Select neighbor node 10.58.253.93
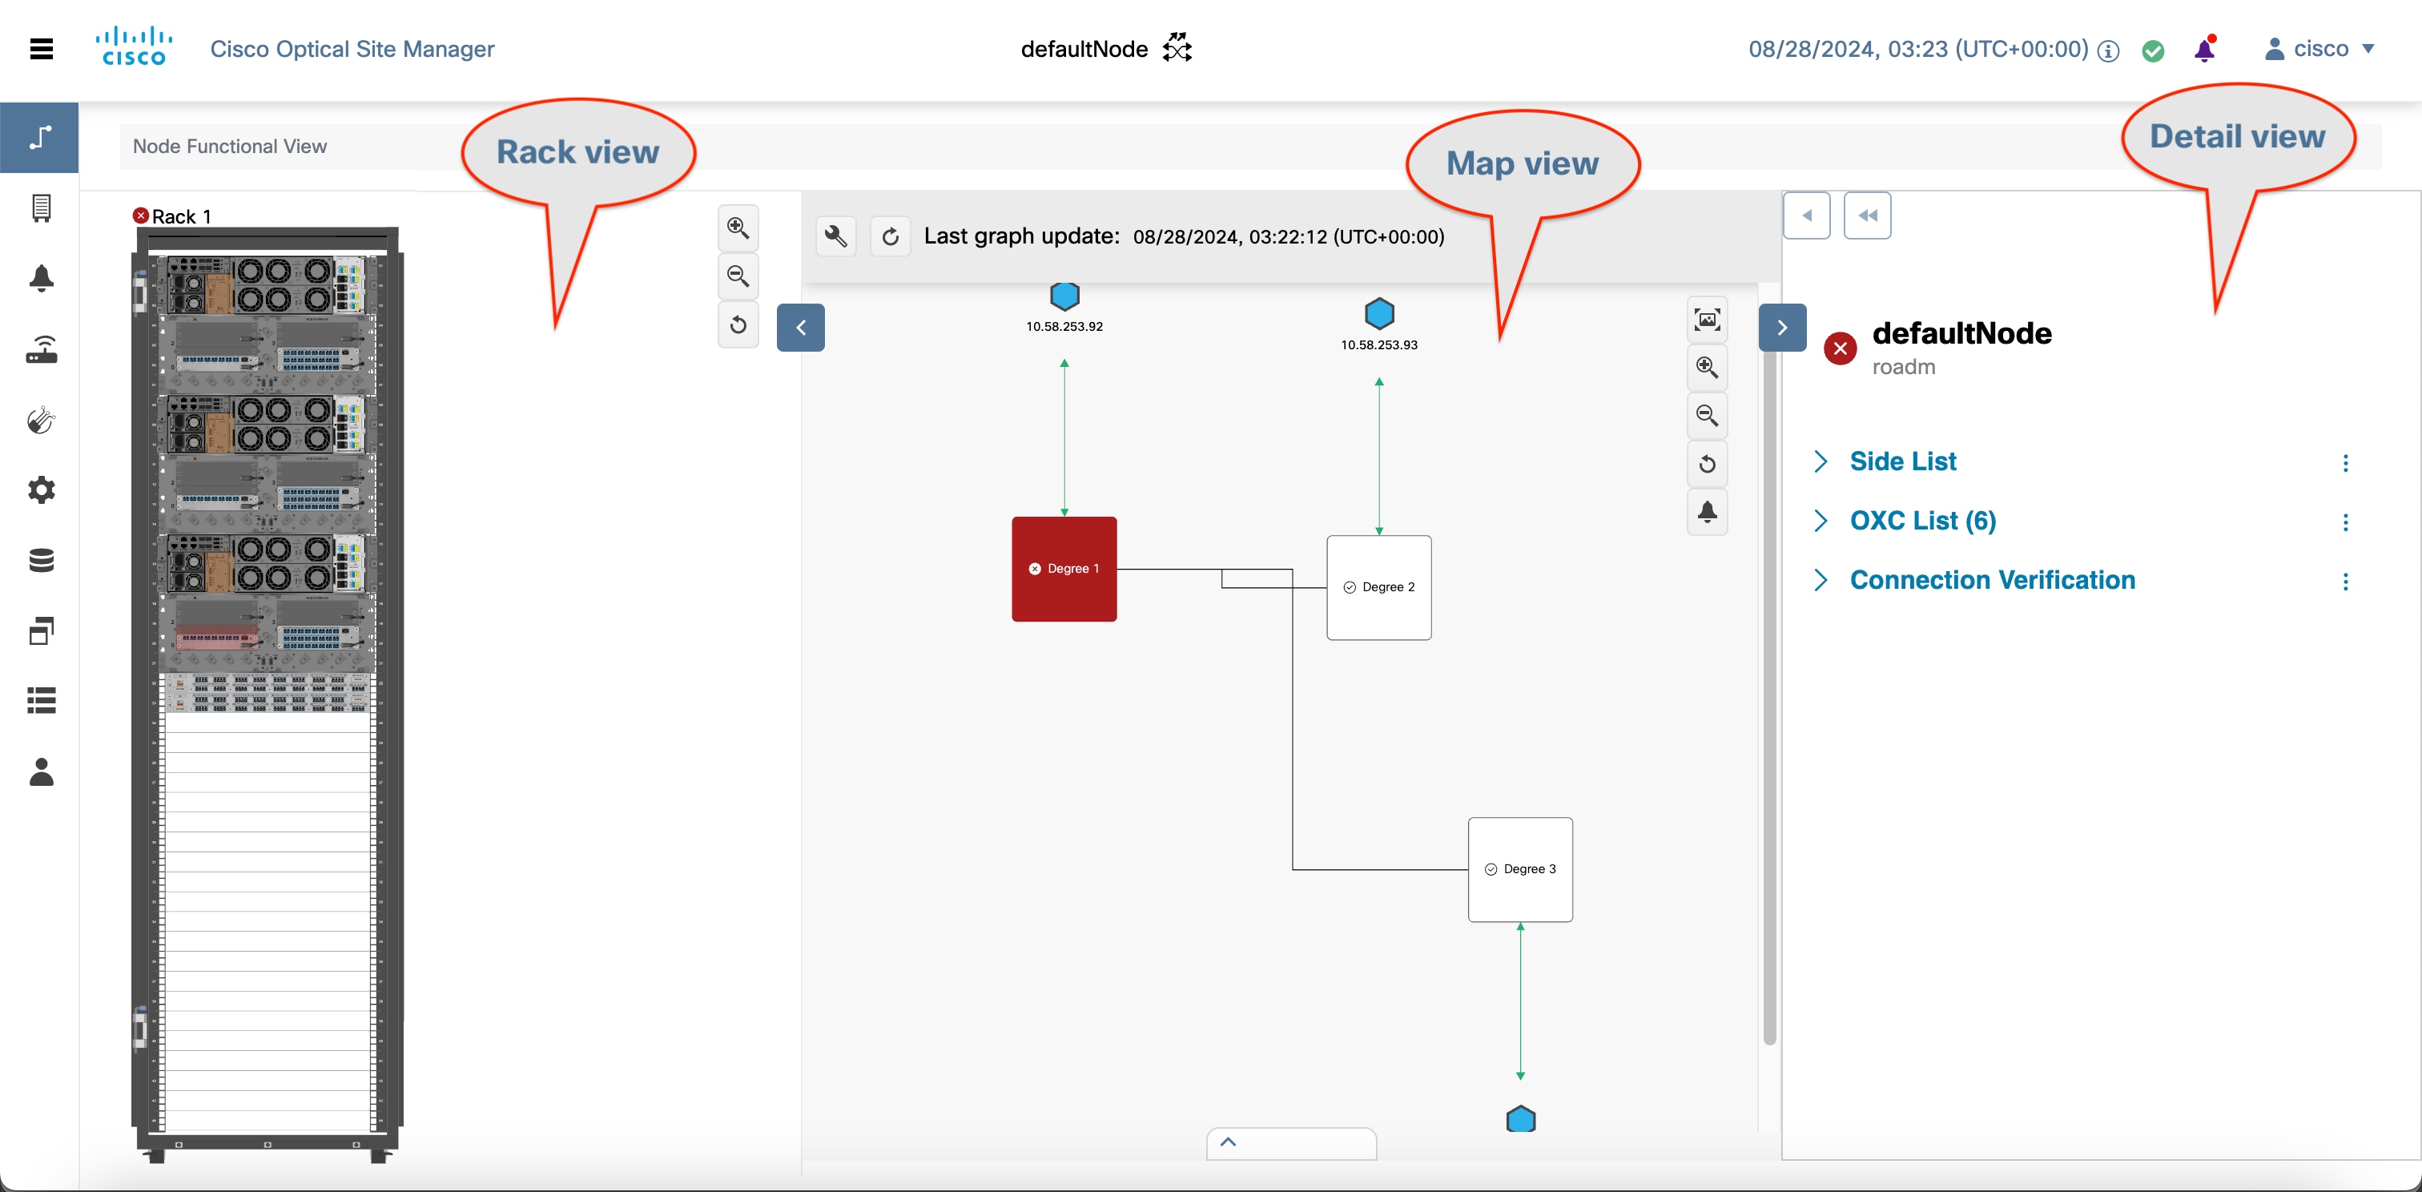Image resolution: width=2422 pixels, height=1192 pixels. 1379,313
